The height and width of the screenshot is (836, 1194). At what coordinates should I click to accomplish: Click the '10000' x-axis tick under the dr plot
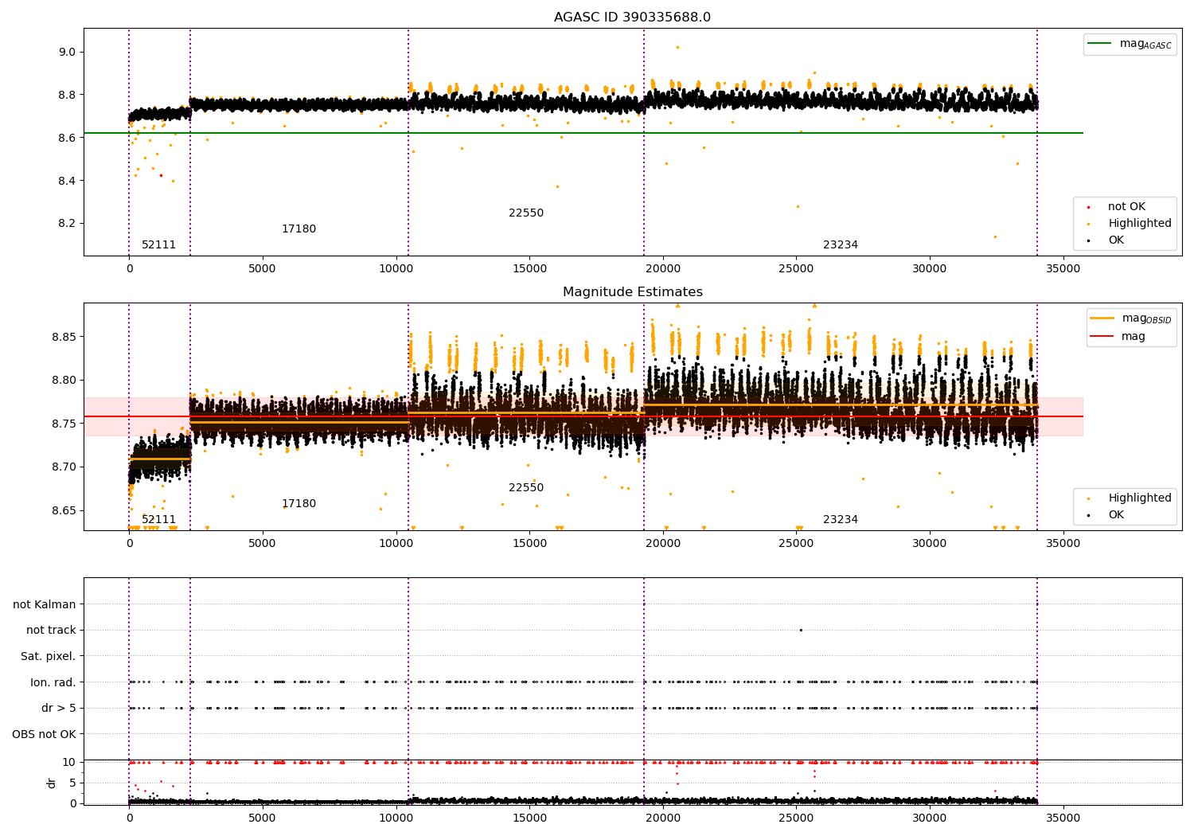click(x=396, y=818)
